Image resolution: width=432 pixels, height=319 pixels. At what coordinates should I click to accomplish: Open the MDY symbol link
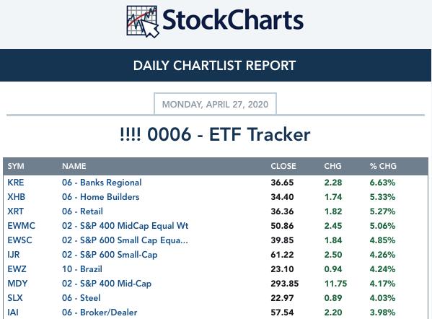[x=17, y=283]
